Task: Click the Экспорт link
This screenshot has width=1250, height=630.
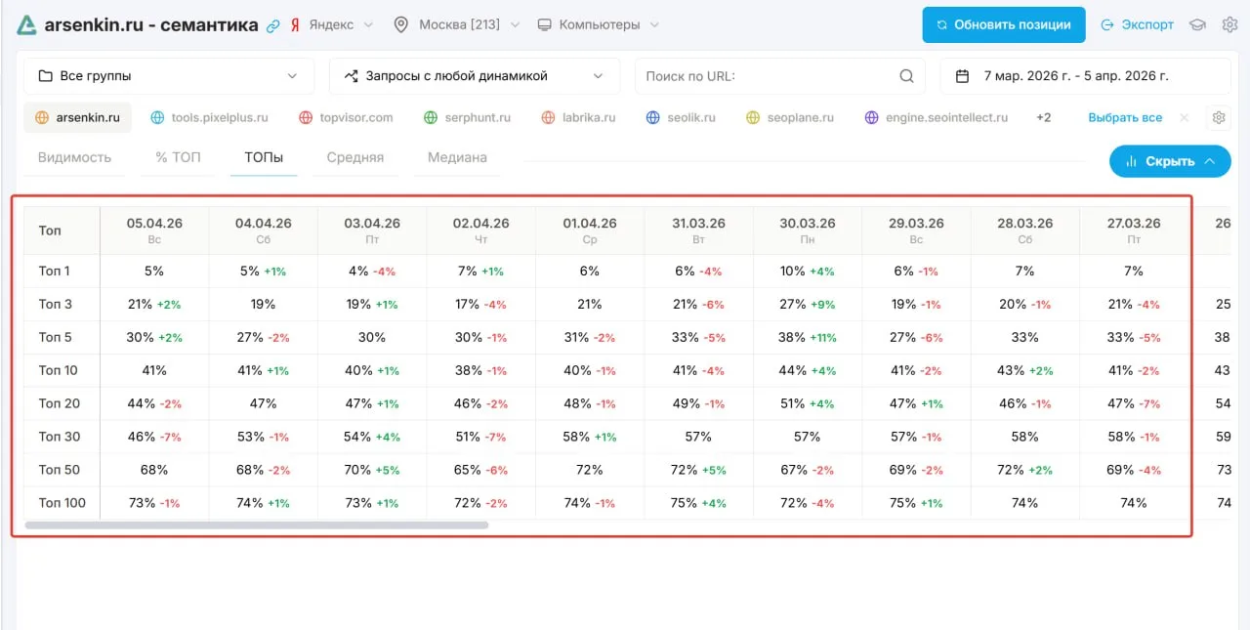Action: (1137, 24)
